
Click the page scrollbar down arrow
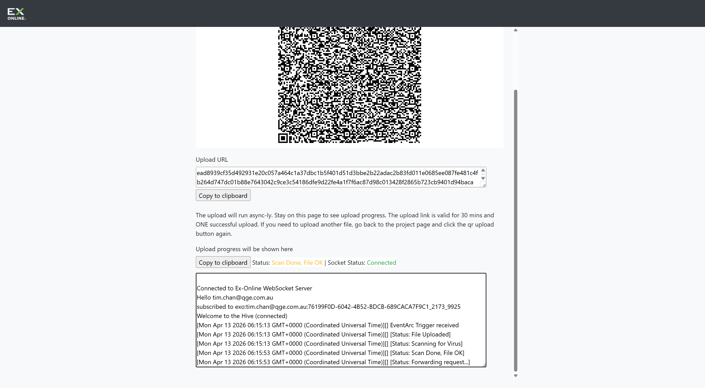click(516, 376)
